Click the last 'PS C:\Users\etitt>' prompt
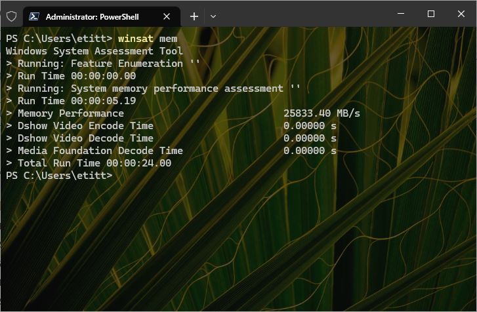477x312 pixels. [x=59, y=176]
